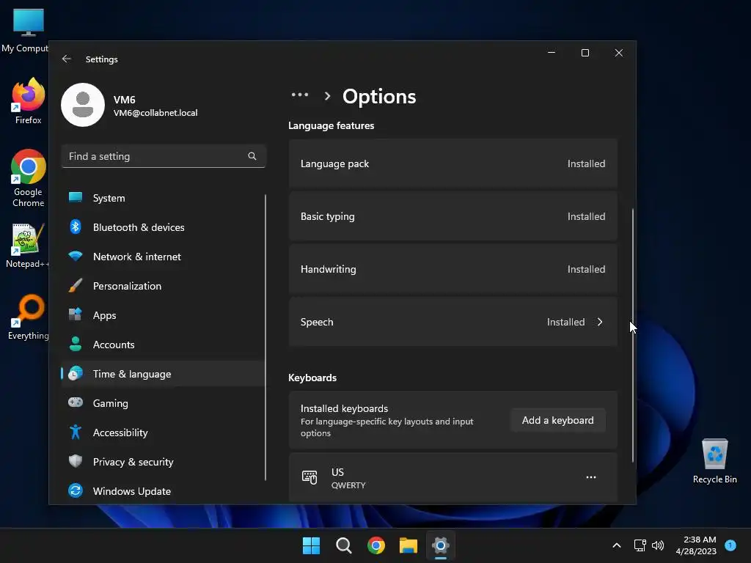Click the Bluetooth icon in sidebar
The image size is (751, 563).
(x=76, y=227)
